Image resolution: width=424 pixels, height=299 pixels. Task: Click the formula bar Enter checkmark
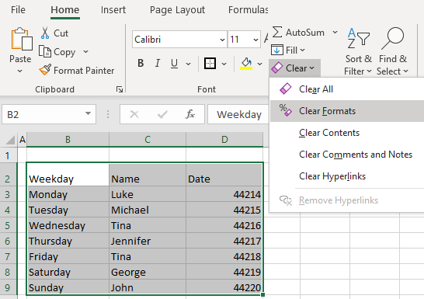[162, 114]
